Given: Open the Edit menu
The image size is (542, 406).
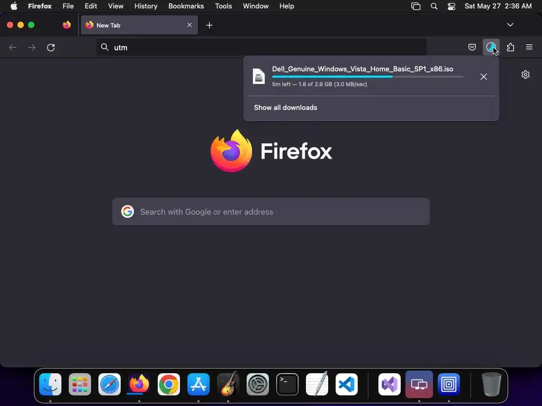Looking at the screenshot, I should (x=91, y=6).
